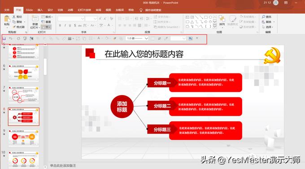
Task: Reset the slide with 重置 button
Action: point(46,22)
